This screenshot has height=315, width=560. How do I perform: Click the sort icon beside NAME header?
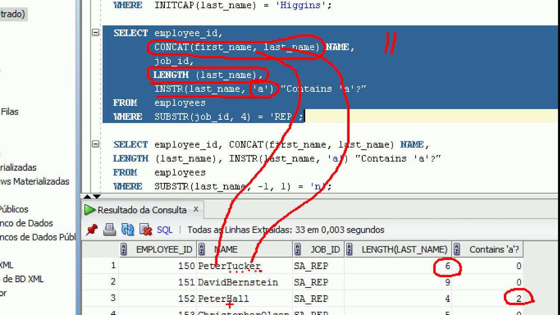click(x=201, y=249)
